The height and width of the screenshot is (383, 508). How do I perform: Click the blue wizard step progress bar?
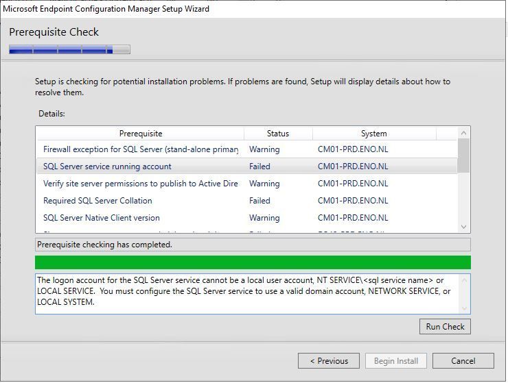[x=69, y=49]
